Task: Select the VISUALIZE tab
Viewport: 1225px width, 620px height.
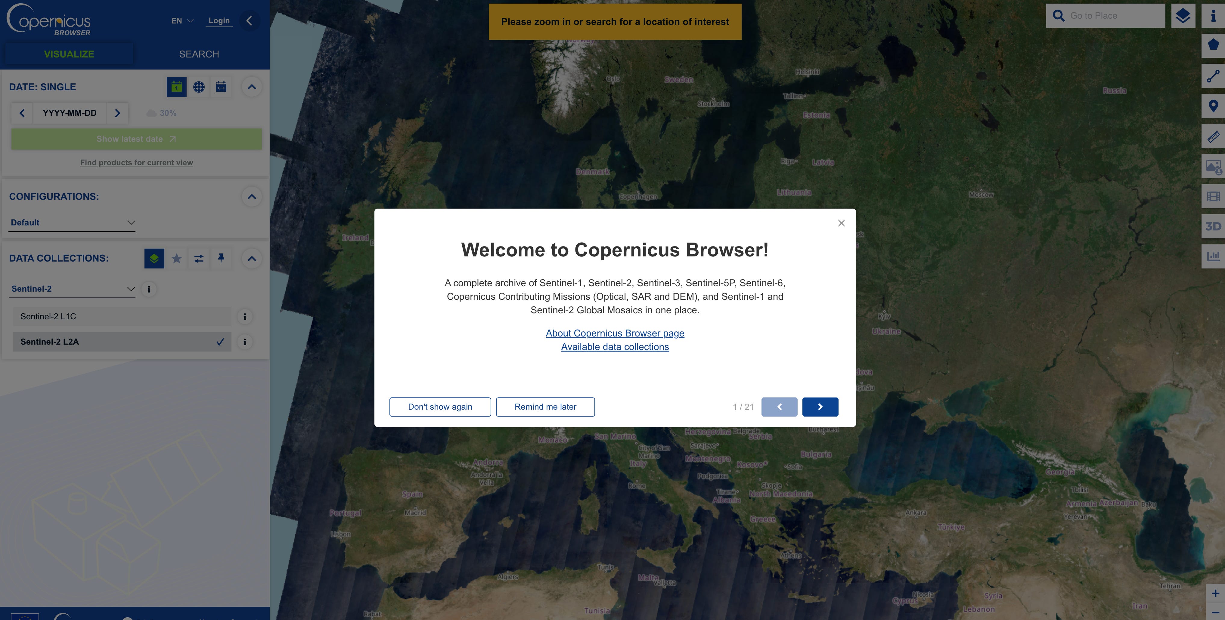Action: 69,54
